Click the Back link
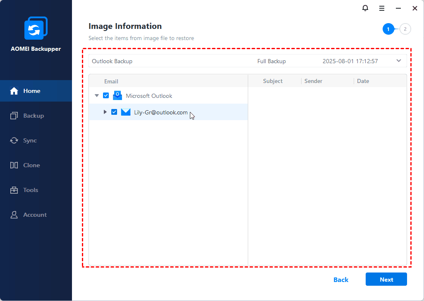The image size is (424, 301). [341, 280]
